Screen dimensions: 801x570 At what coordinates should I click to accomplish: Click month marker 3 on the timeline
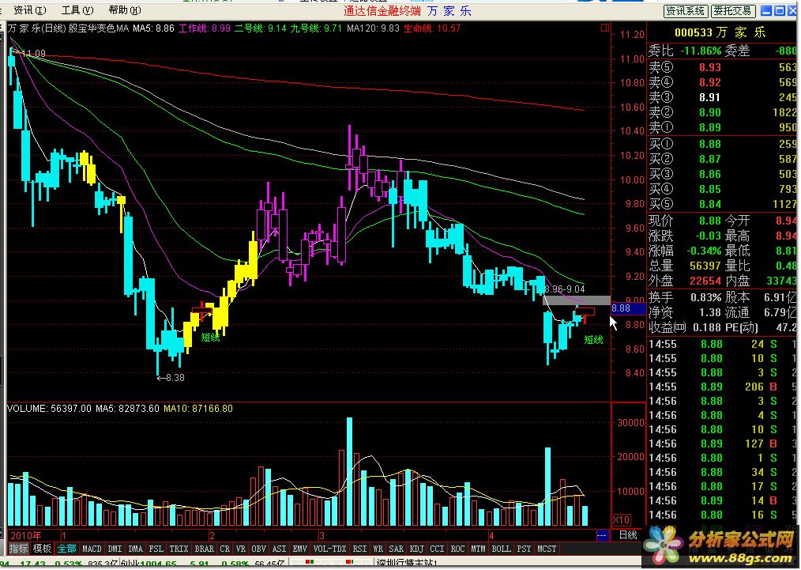click(x=322, y=536)
